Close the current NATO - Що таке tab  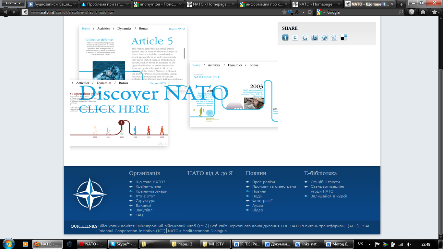tap(392, 4)
